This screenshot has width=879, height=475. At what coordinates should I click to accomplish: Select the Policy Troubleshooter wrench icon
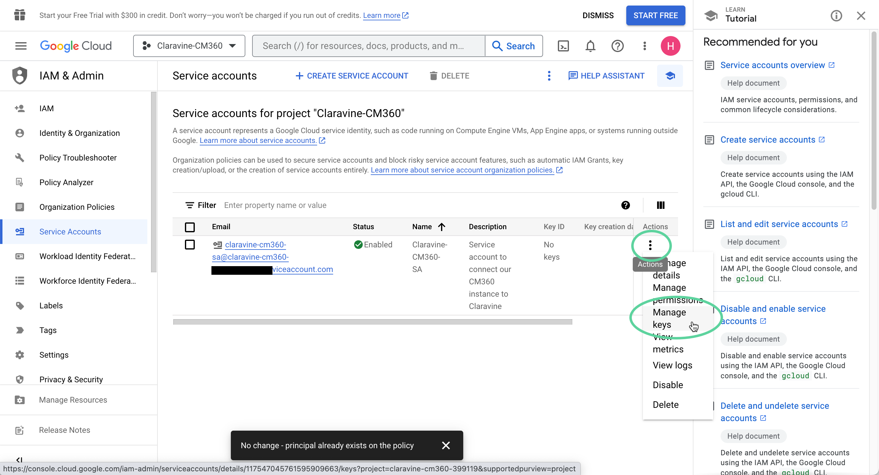[x=19, y=157]
